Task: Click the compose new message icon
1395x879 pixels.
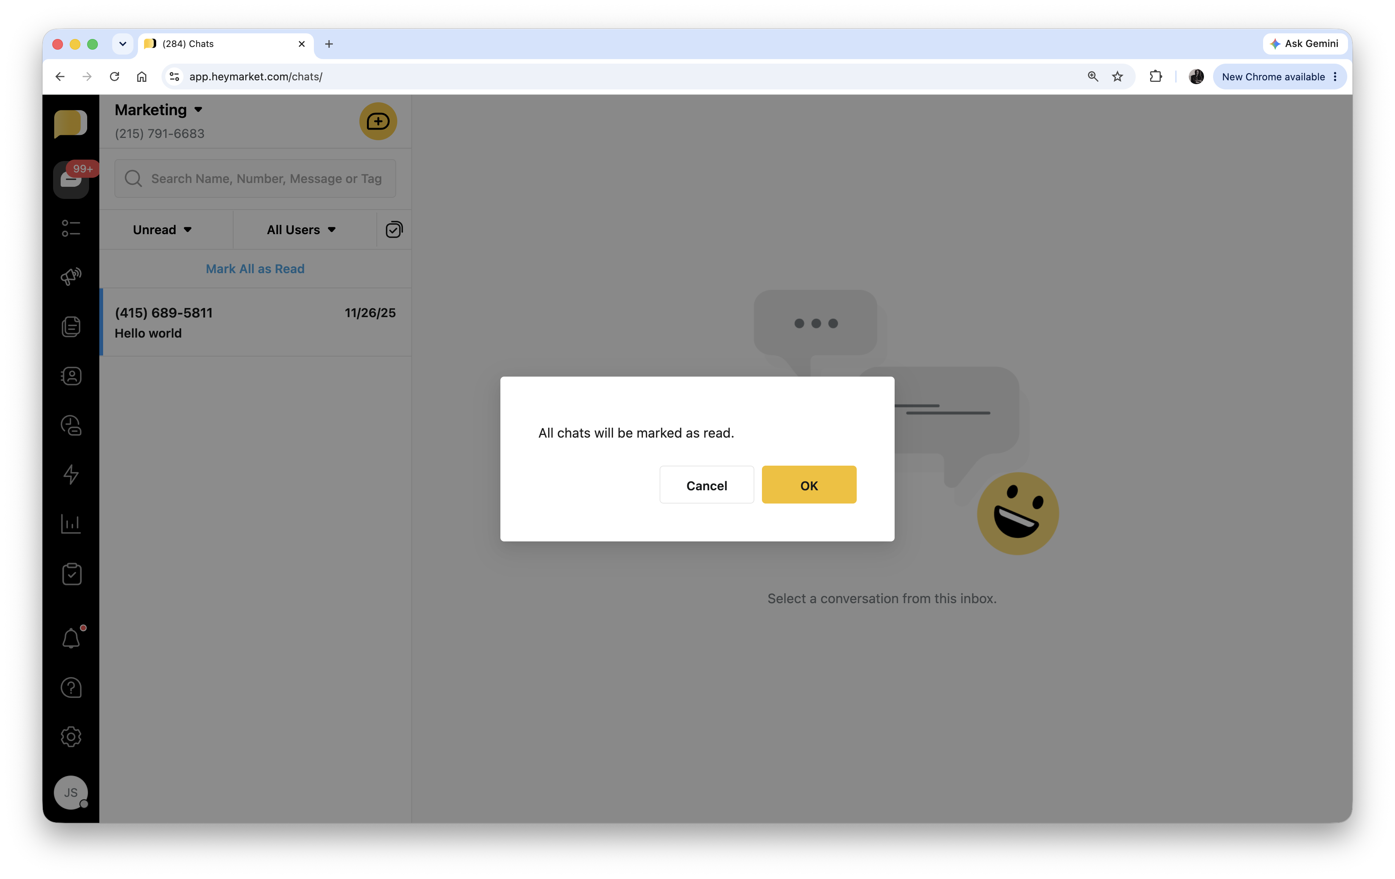Action: pyautogui.click(x=378, y=122)
